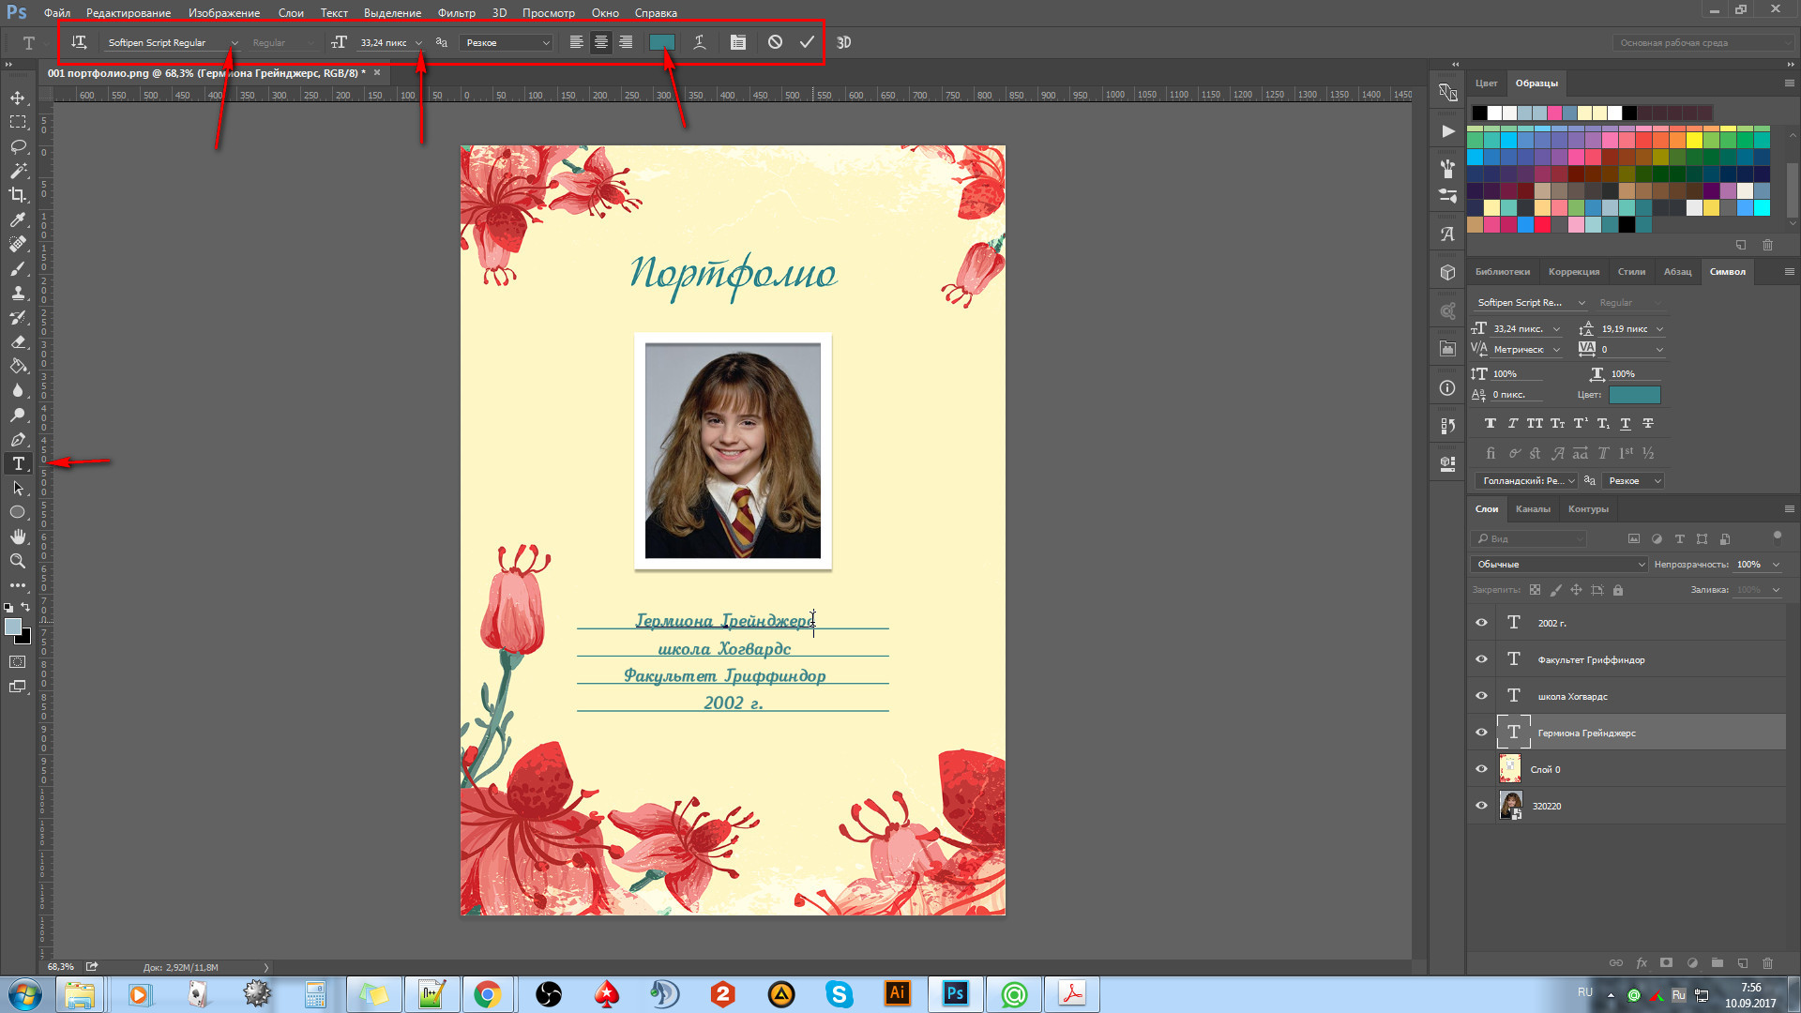1801x1013 pixels.
Task: Select the Horizontal Type tool
Action: [18, 463]
